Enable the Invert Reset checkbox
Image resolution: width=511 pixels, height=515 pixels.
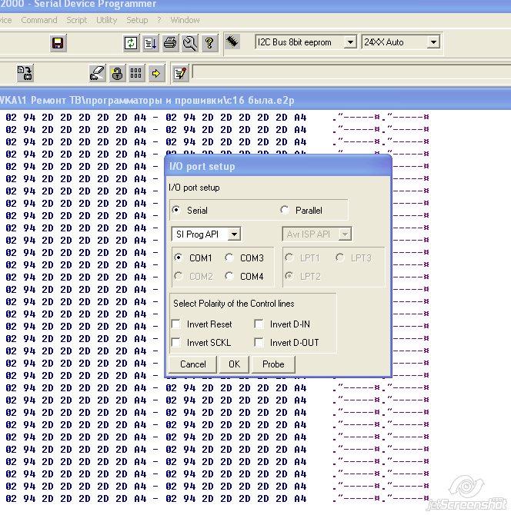[176, 324]
